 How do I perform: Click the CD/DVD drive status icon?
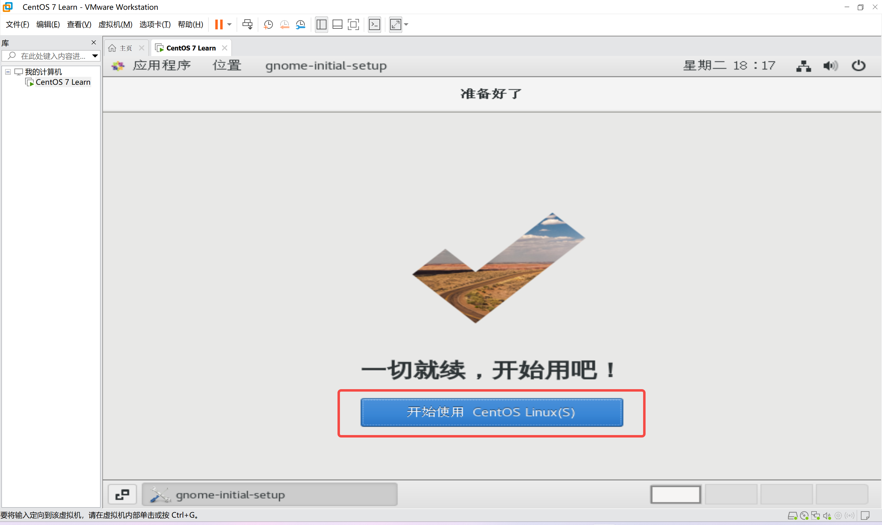point(804,516)
